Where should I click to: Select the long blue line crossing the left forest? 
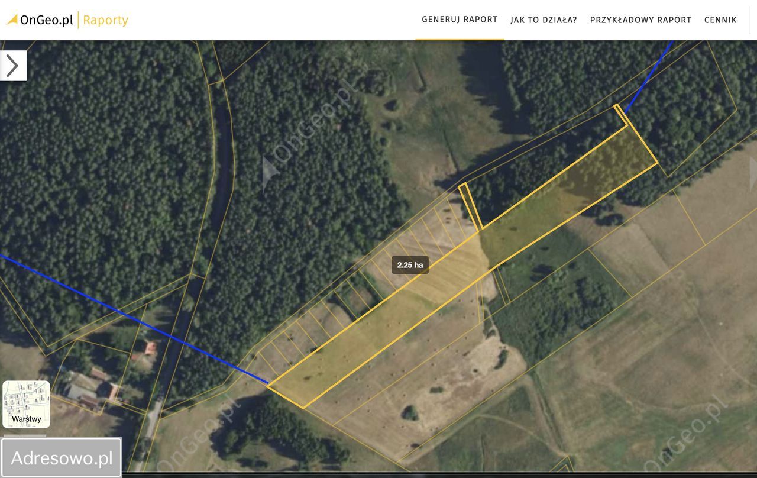(133, 318)
